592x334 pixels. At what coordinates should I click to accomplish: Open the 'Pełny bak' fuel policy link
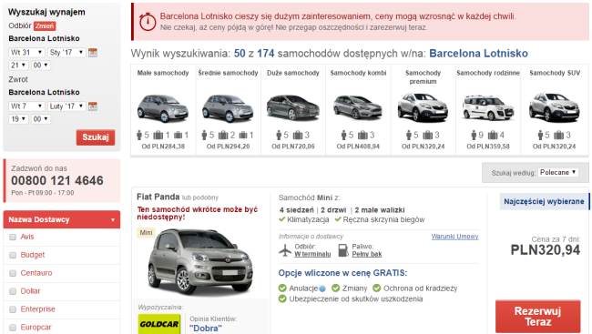(367, 254)
